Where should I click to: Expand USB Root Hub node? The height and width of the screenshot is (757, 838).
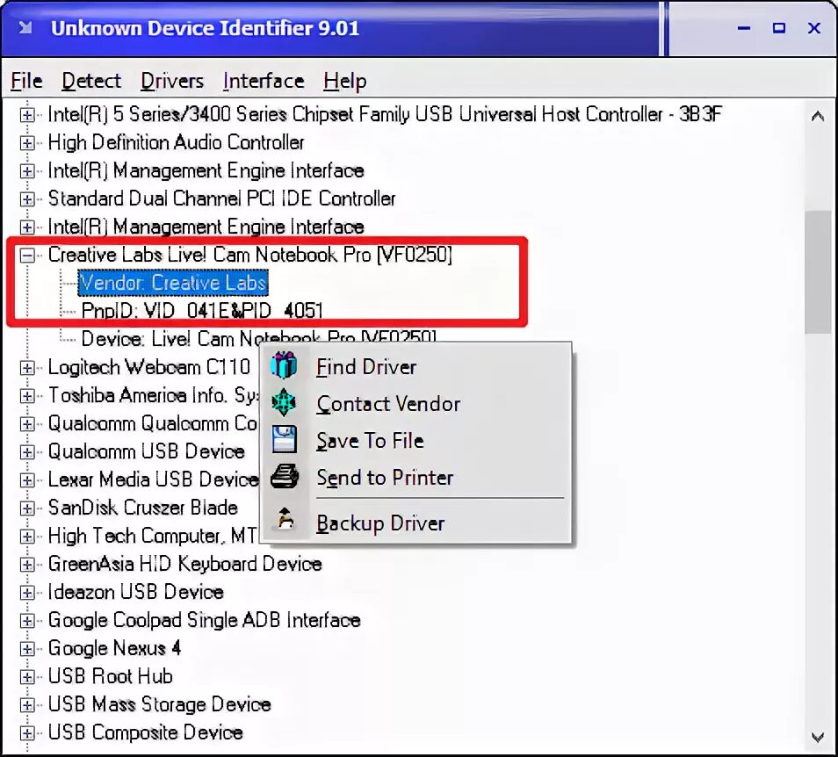tap(27, 677)
